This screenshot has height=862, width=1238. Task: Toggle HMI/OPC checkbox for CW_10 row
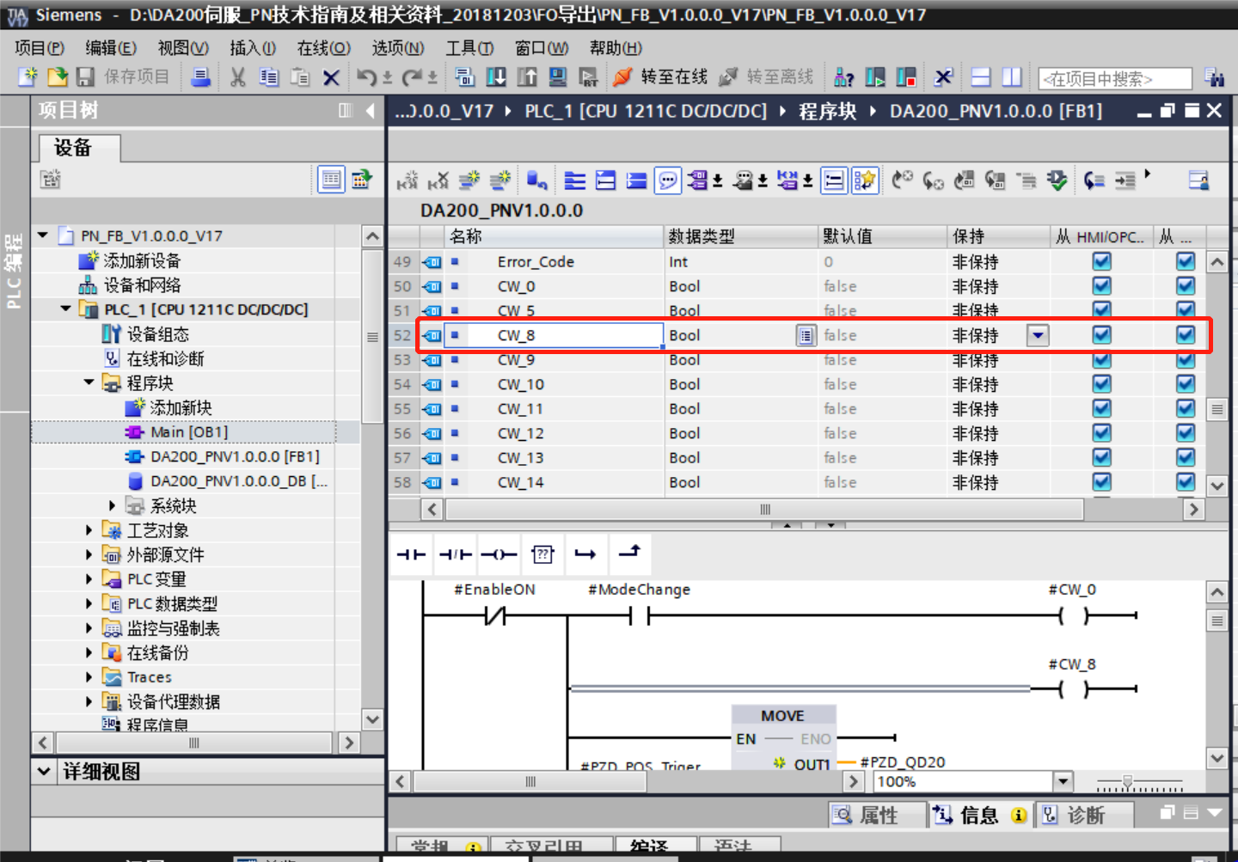tap(1101, 383)
